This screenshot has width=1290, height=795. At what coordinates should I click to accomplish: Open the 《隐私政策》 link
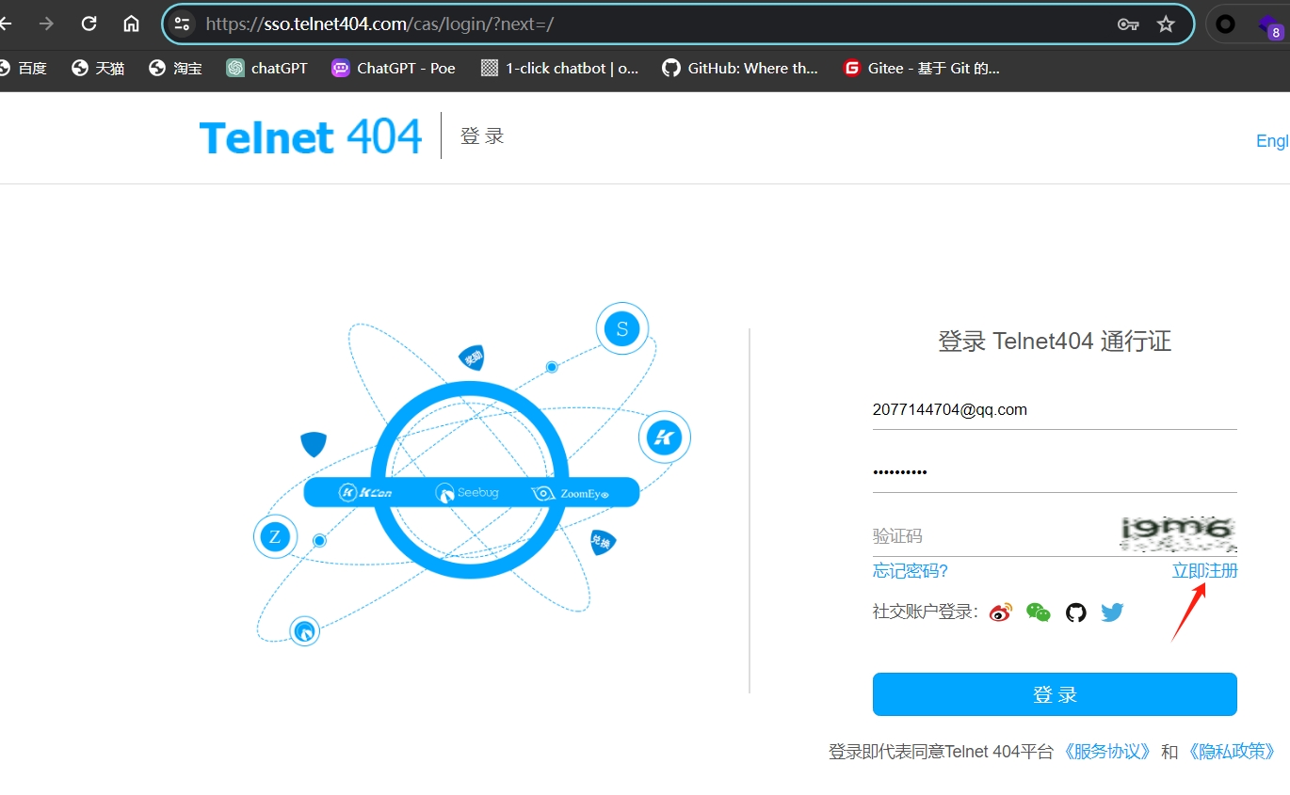pyautogui.click(x=1232, y=752)
